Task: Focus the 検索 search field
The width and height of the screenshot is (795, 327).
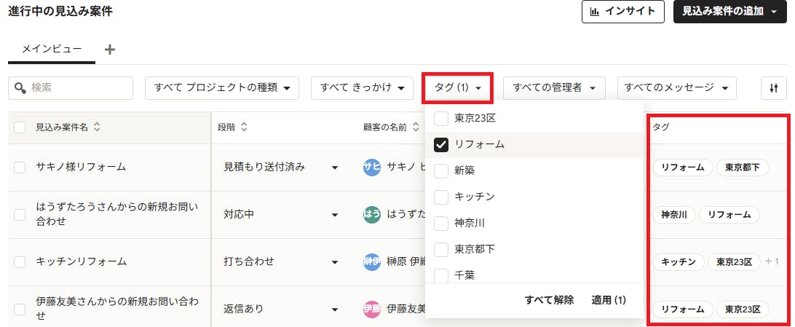Action: pos(71,88)
